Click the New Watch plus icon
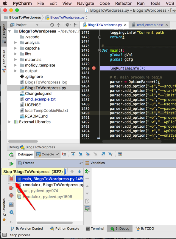This screenshot has width=176, height=239. coord(87,171)
